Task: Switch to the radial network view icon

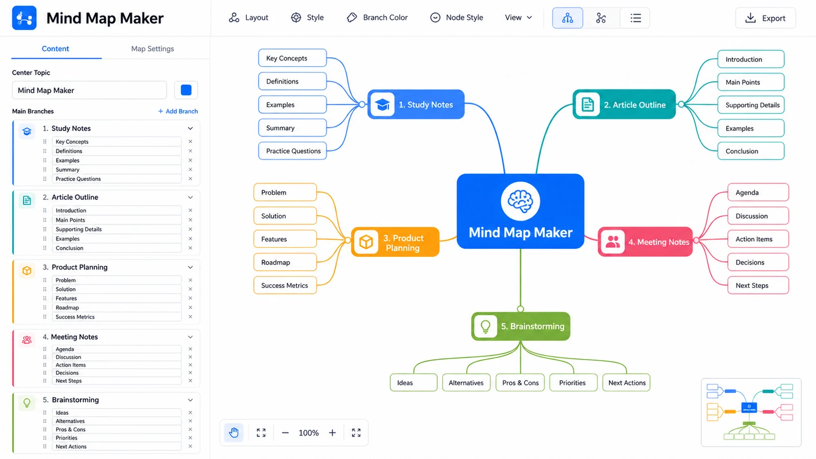Action: (x=601, y=18)
